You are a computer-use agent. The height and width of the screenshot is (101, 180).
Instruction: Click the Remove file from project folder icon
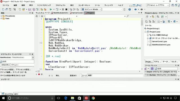[x=45, y=9]
